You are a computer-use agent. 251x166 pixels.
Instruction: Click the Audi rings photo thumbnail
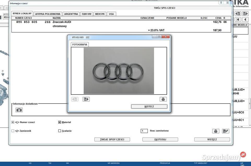[x=119, y=71]
